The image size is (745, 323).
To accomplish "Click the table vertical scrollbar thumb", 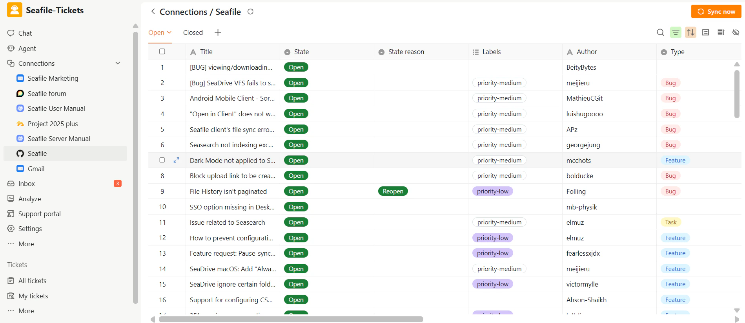I will click(x=737, y=94).
